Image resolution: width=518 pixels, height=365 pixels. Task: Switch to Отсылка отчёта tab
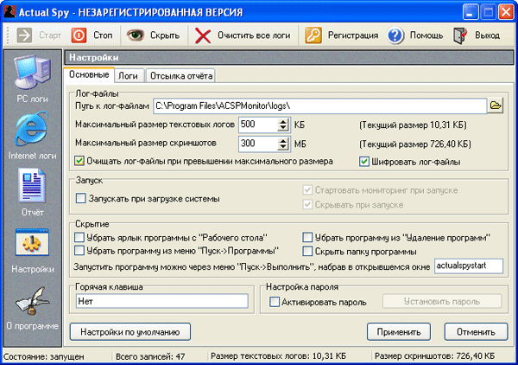[180, 76]
